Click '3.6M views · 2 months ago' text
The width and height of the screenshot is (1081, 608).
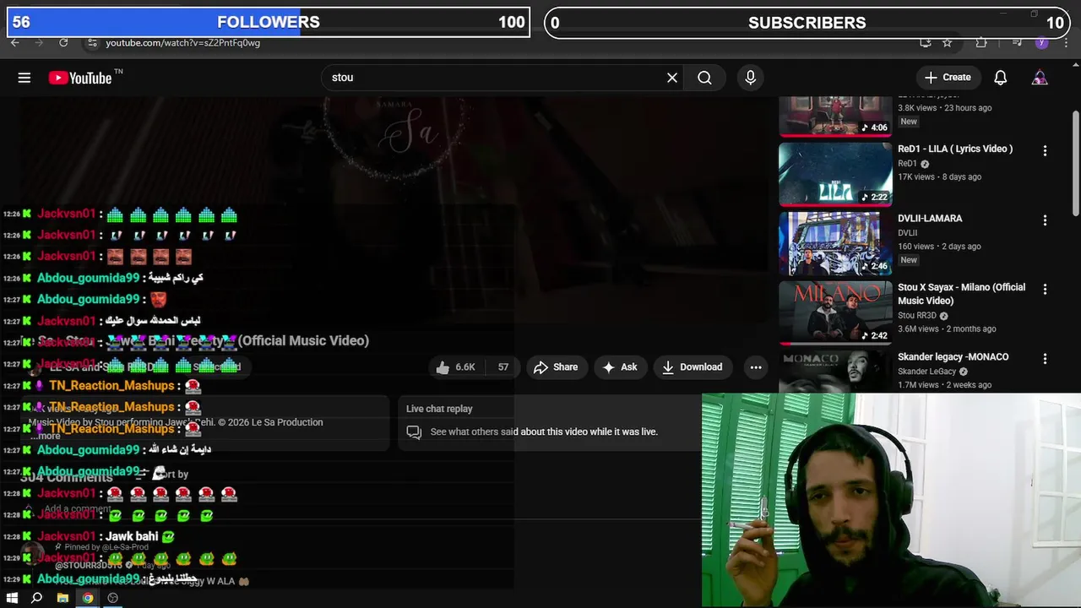click(x=947, y=329)
